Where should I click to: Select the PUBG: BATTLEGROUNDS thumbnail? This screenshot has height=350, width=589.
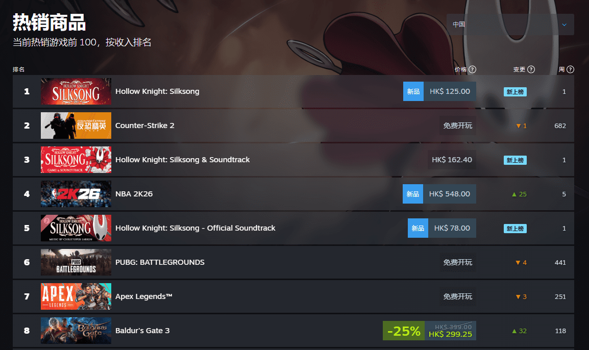tap(76, 262)
